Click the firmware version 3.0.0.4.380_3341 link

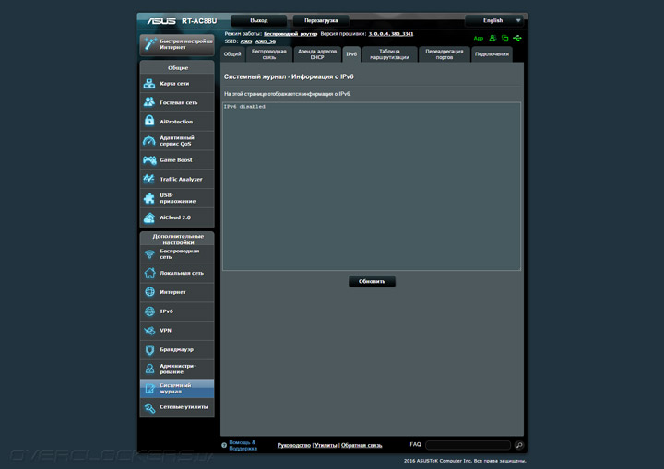[x=391, y=34]
